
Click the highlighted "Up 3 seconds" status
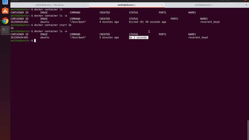coord(139,37)
